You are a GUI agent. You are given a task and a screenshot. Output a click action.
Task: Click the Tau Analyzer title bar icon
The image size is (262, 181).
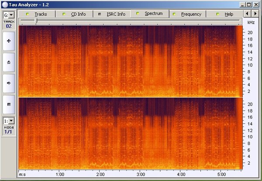click(x=5, y=5)
